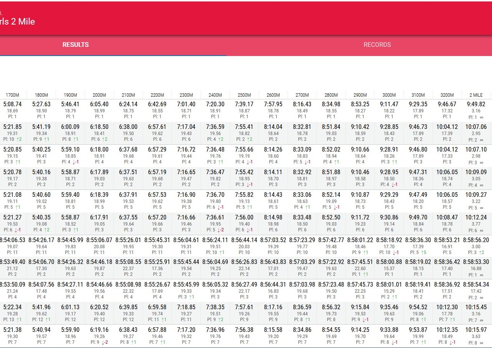Select the 2500M column header
The height and width of the screenshot is (348, 492).
244,95
